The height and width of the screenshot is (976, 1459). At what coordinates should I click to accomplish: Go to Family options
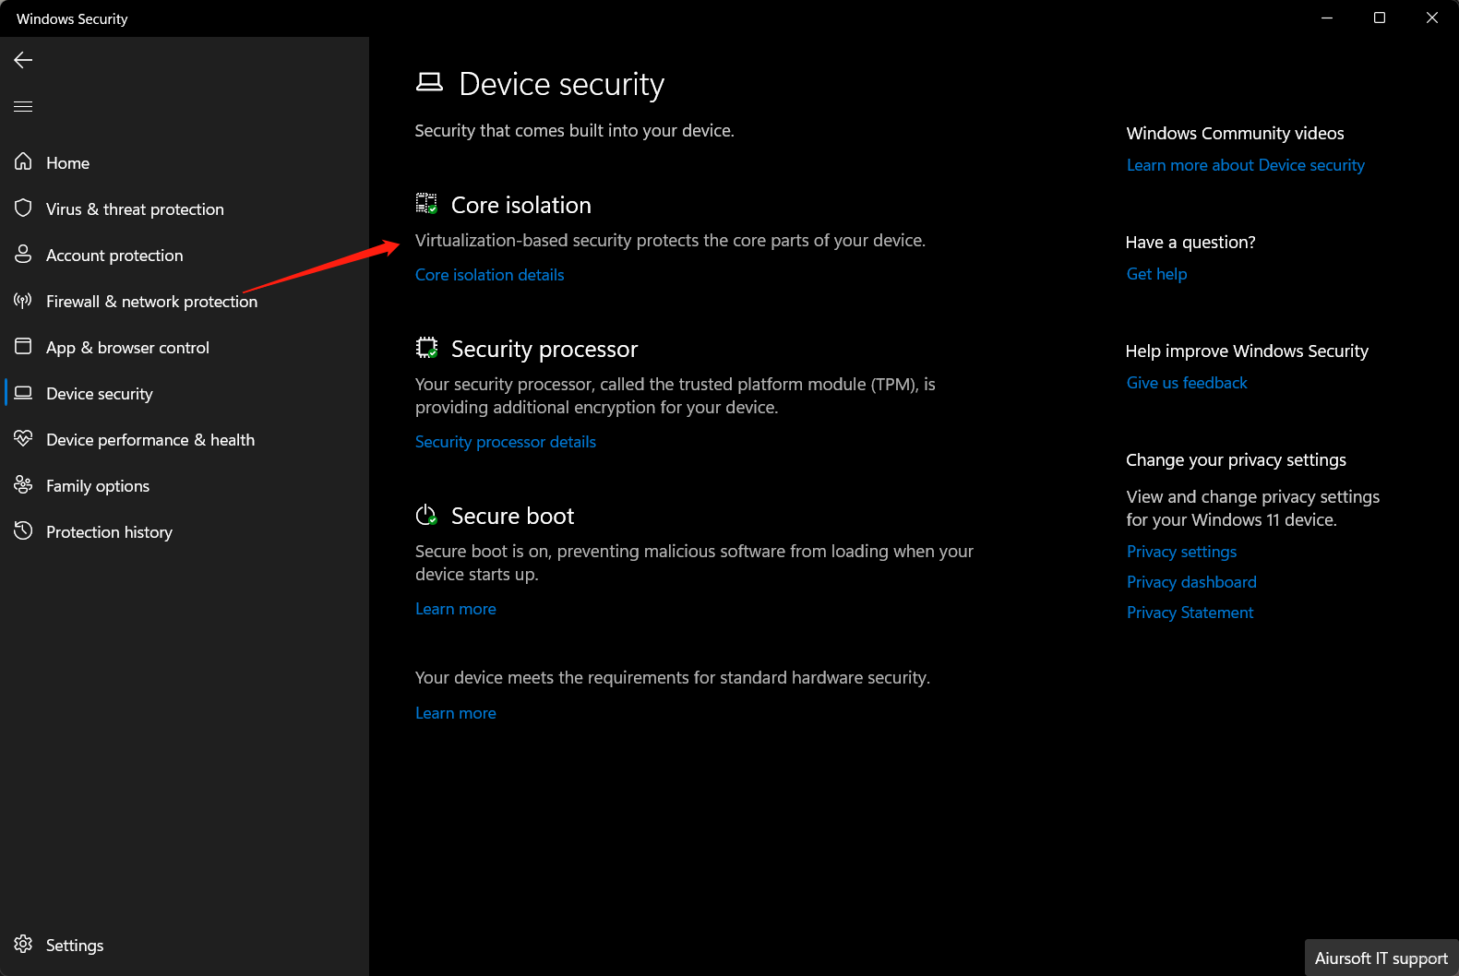point(98,486)
